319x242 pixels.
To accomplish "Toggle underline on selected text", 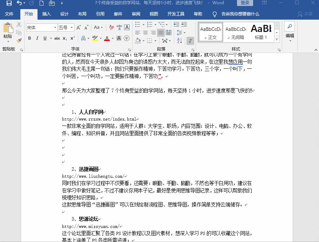I will pyautogui.click(x=45, y=39).
